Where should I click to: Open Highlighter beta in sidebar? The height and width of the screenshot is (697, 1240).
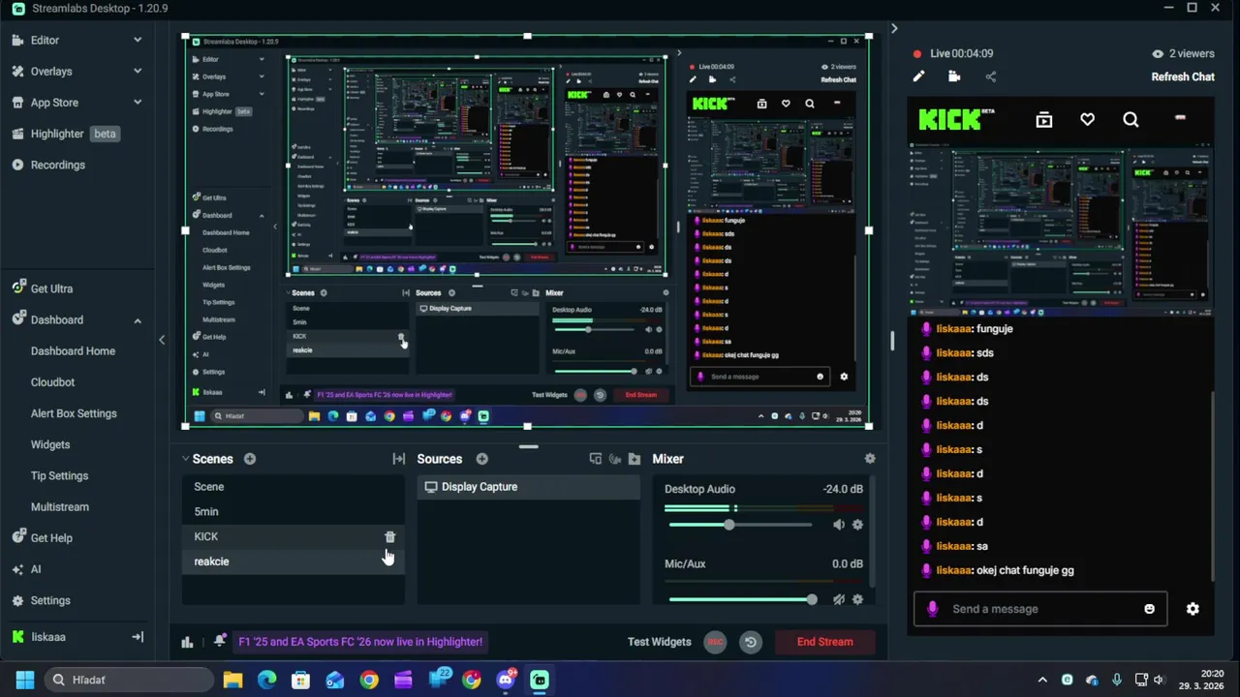(x=64, y=134)
